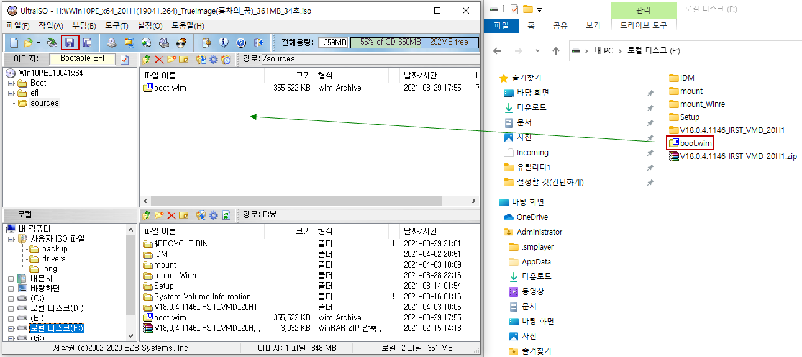
Task: Click the Save As icon next to Save
Action: pos(88,43)
